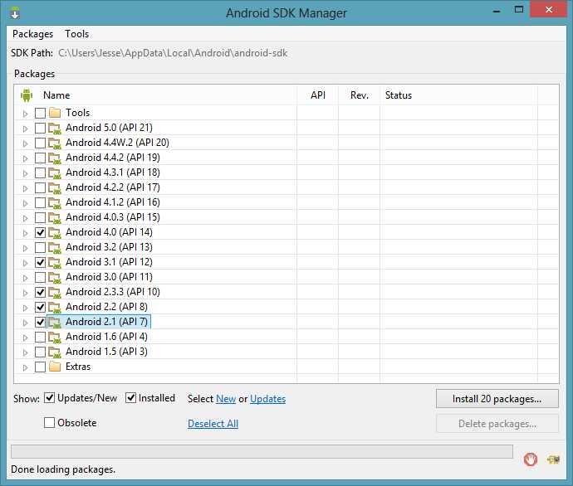Click Install 20 packages button

tap(497, 399)
